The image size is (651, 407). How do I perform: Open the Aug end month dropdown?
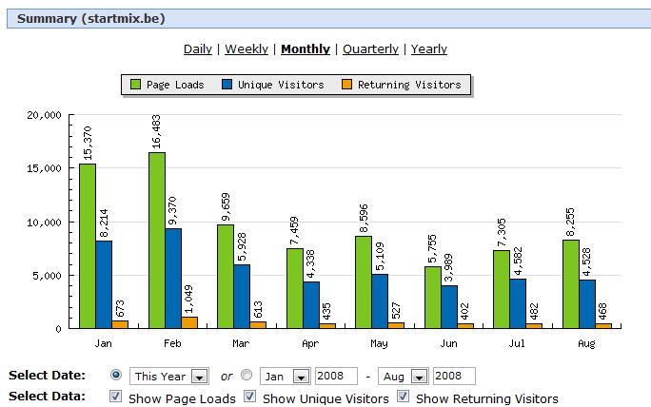(404, 377)
